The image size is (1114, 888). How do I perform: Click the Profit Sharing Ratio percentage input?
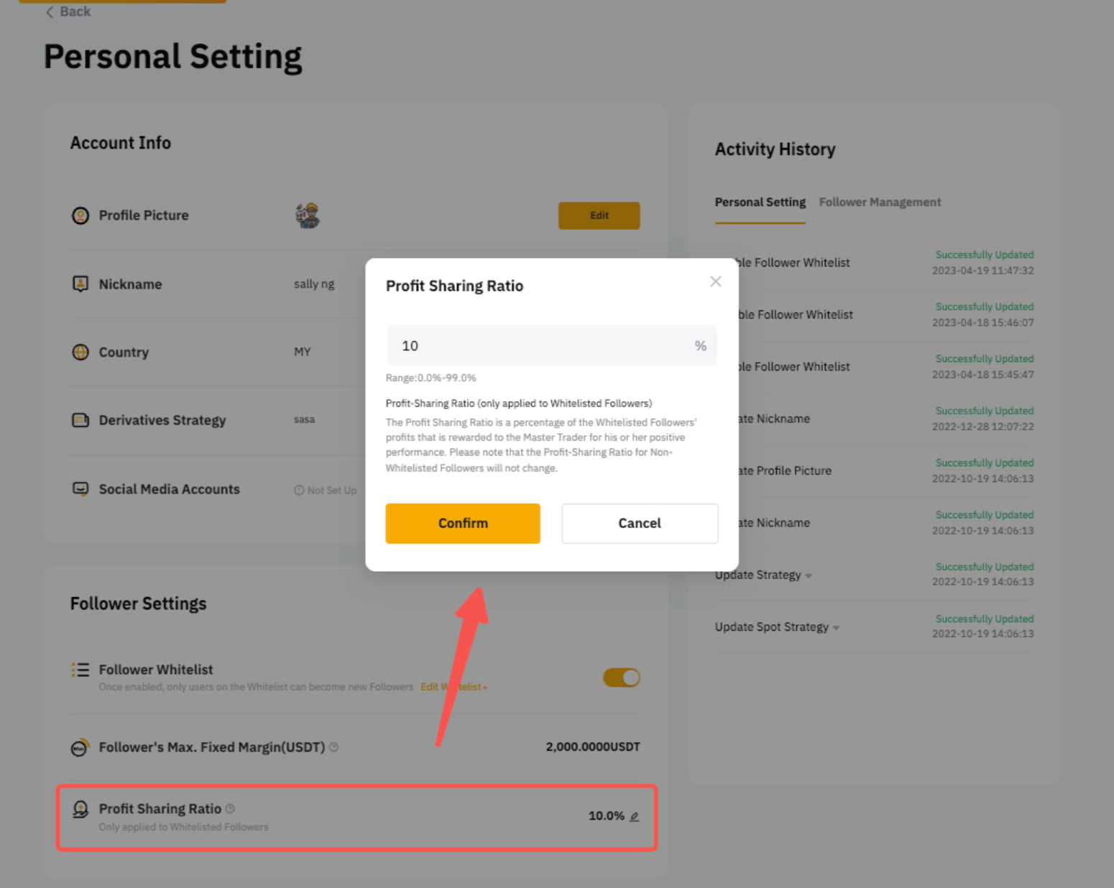click(539, 346)
